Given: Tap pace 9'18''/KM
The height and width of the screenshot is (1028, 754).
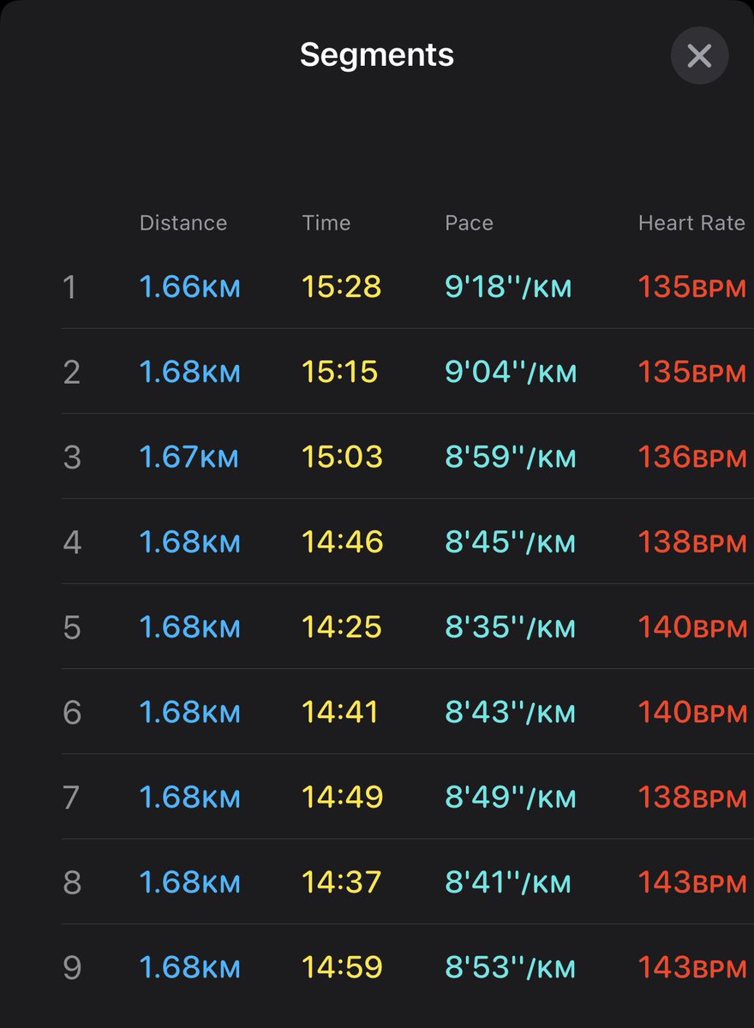Looking at the screenshot, I should click(508, 287).
